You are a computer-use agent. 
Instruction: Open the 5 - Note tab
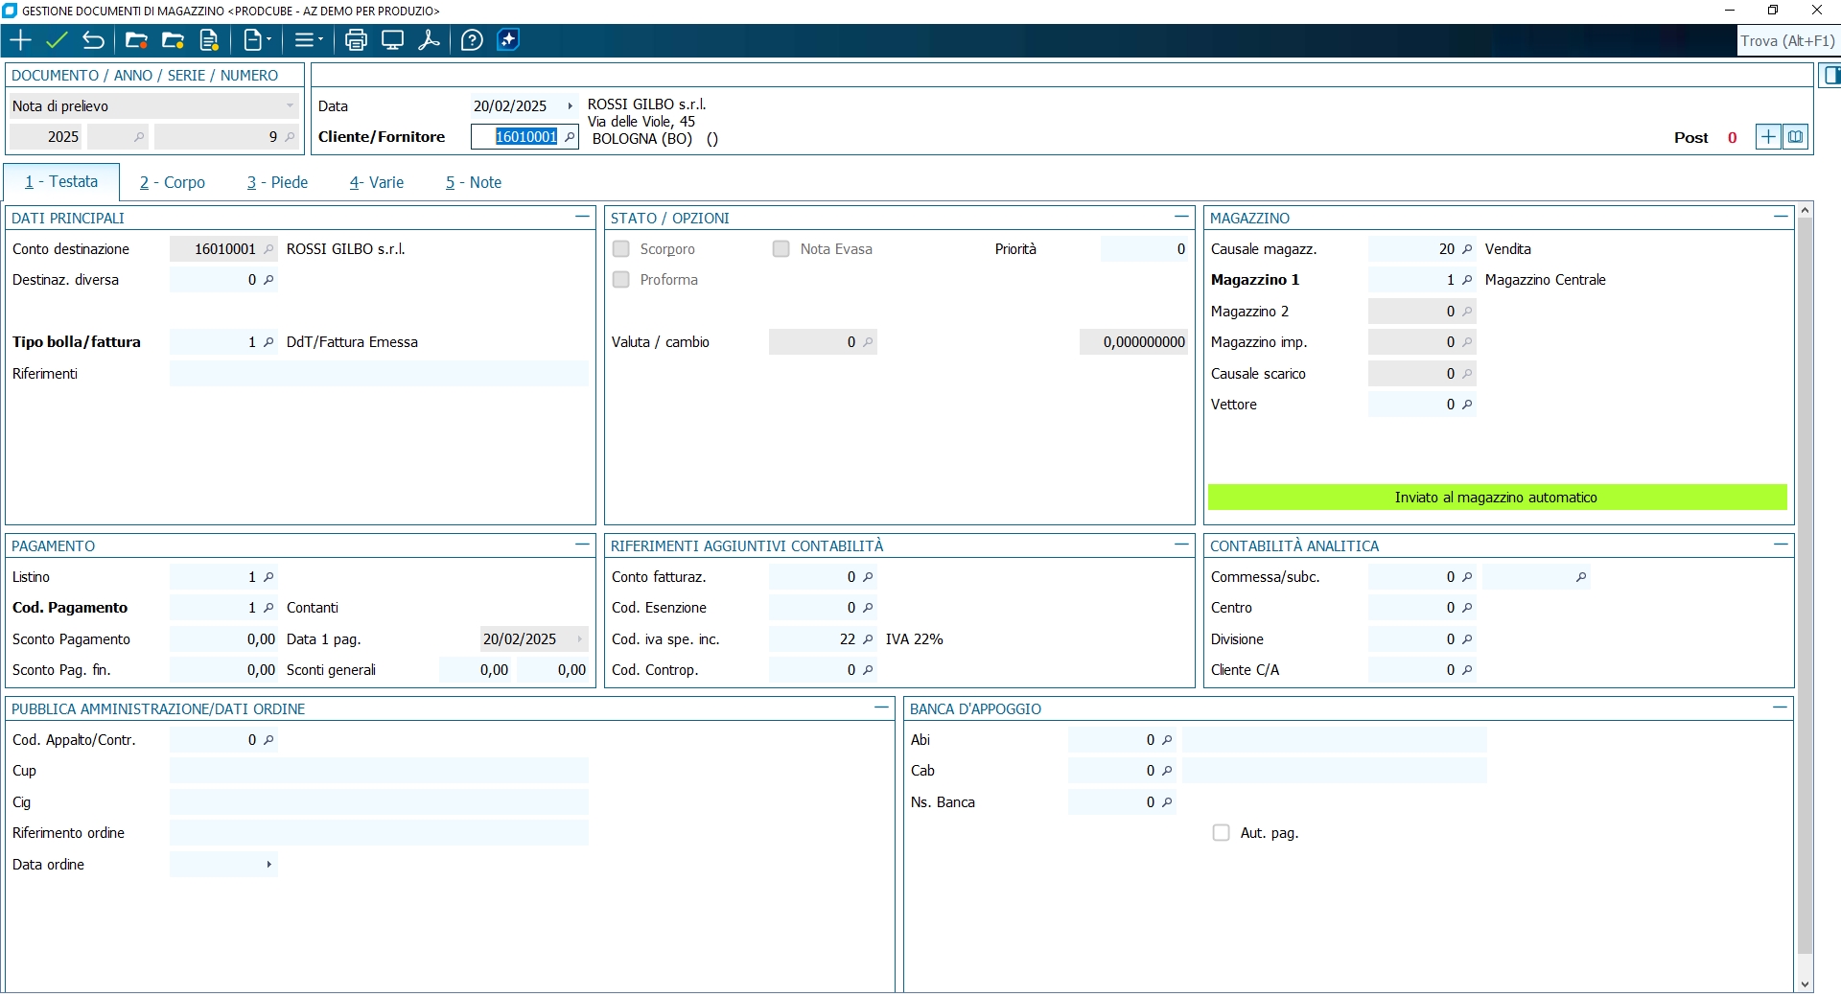pos(474,182)
